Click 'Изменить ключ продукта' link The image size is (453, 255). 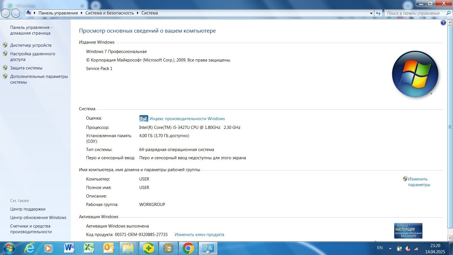199,235
